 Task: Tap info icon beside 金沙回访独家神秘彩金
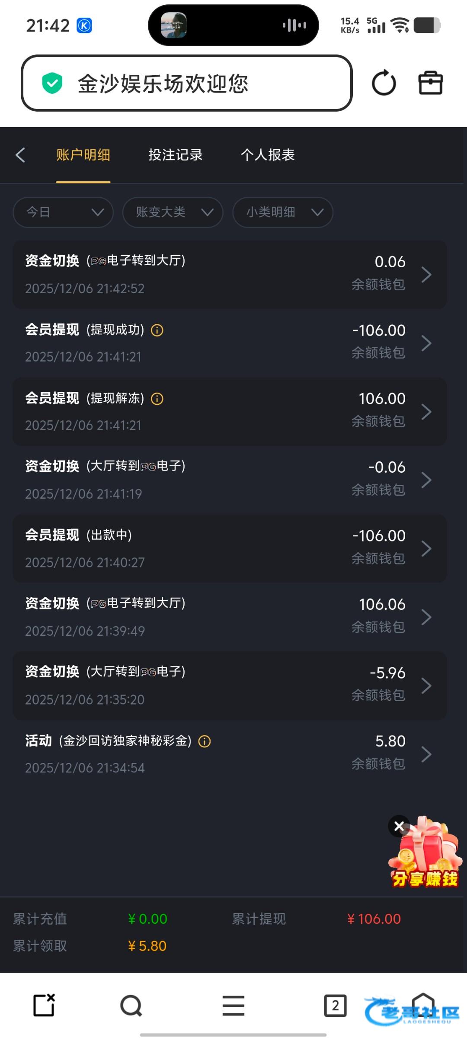[205, 741]
